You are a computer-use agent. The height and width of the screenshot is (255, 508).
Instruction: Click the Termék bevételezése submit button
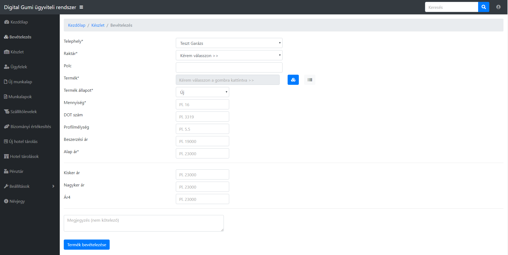[x=87, y=245]
